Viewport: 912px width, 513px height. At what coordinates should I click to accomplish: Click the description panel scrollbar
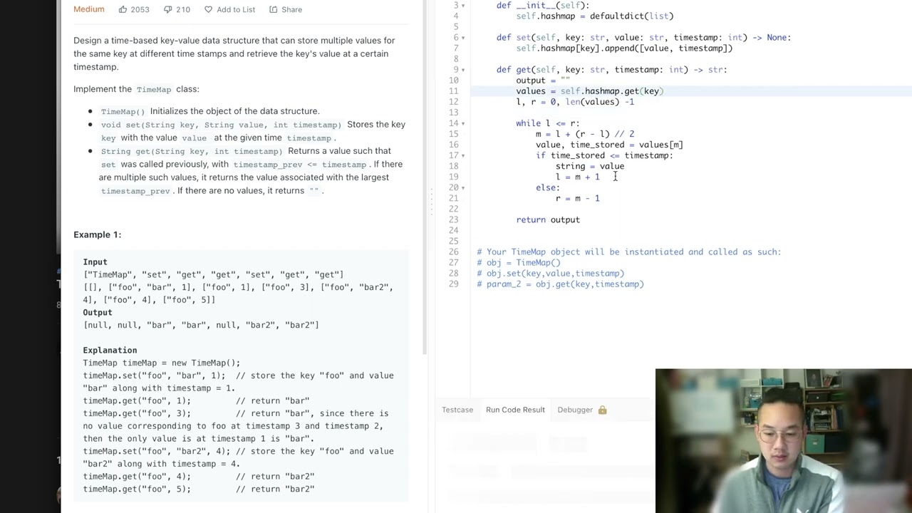[425, 178]
